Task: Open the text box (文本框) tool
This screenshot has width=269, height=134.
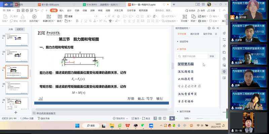Action: tap(185, 16)
